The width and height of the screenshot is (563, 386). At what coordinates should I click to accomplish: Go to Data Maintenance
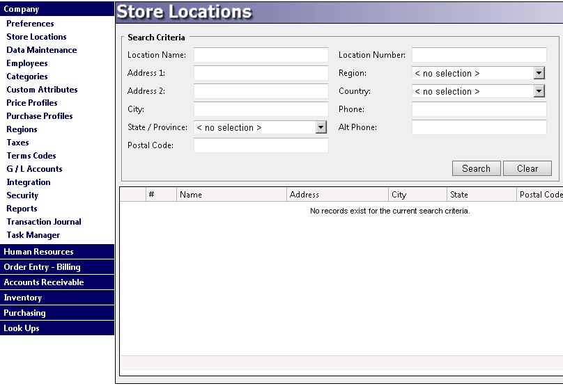[x=42, y=50]
